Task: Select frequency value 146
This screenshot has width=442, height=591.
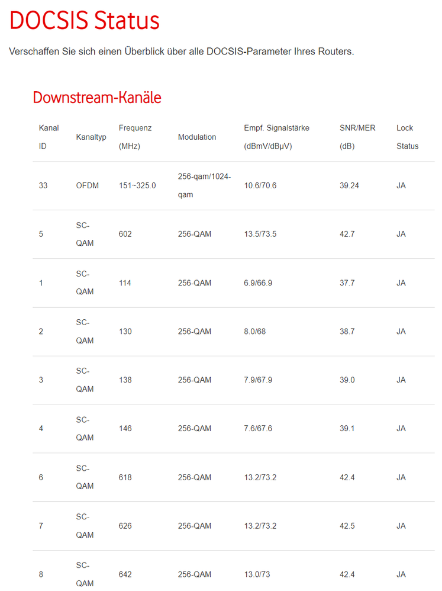Action: [x=125, y=429]
